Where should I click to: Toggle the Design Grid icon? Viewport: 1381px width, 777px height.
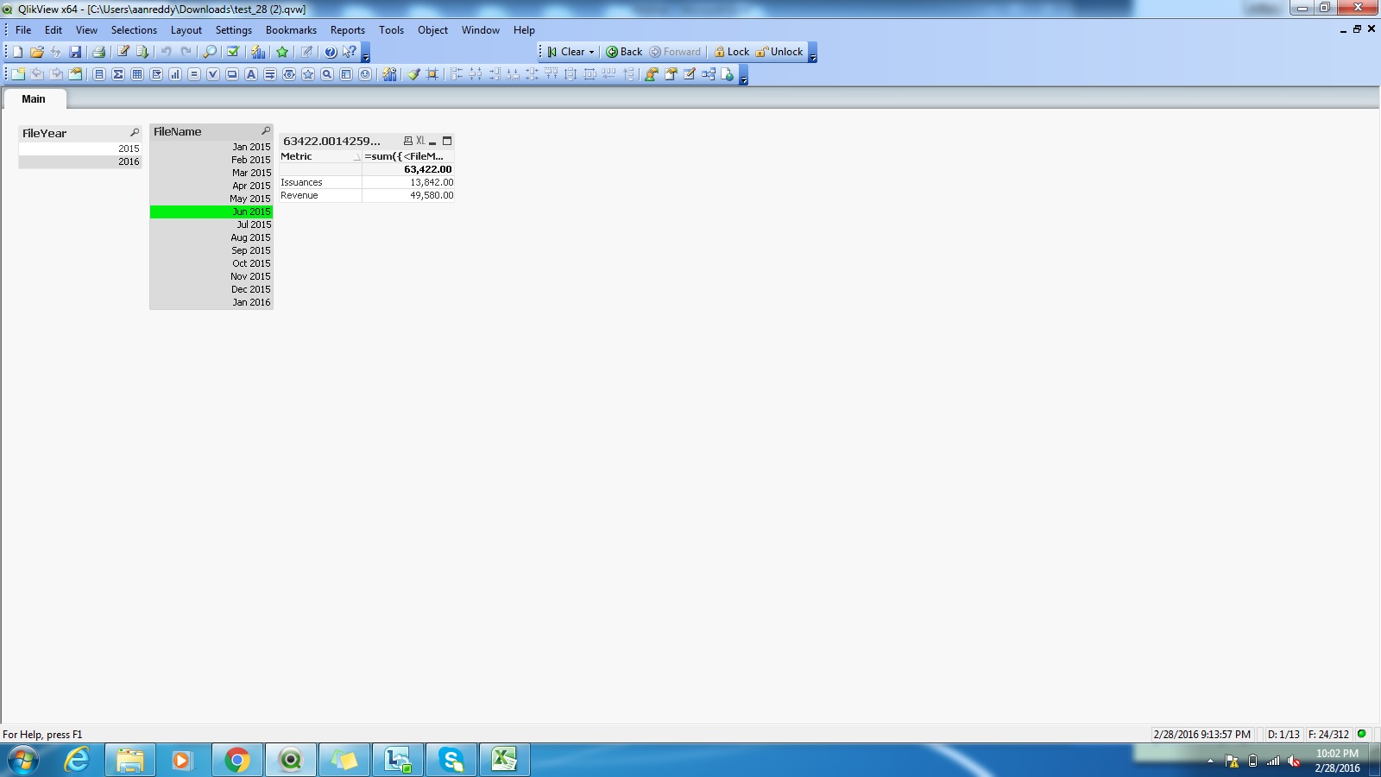(x=432, y=74)
